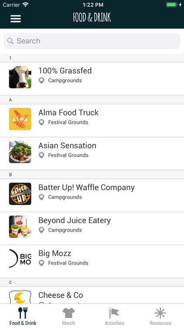The width and height of the screenshot is (184, 328).
Task: Open the Alma hummingbird logo thumbnail
Action: click(20, 119)
